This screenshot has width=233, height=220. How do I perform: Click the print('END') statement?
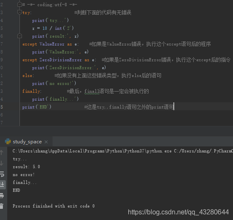point(37,107)
